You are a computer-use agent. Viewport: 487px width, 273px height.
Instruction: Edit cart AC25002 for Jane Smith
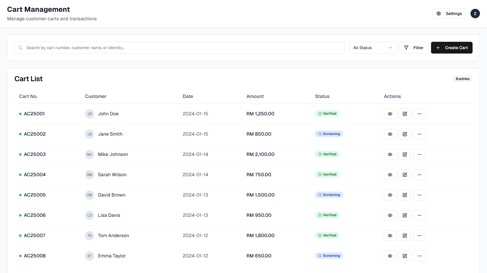coord(405,134)
